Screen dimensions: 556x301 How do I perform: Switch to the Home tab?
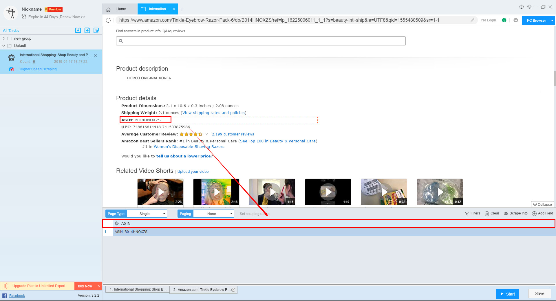point(120,9)
